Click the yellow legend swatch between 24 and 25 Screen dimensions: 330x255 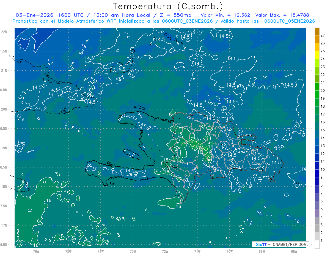pos(317,55)
